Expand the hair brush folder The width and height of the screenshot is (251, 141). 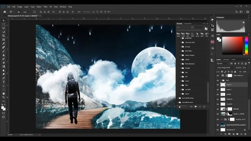[180, 72]
